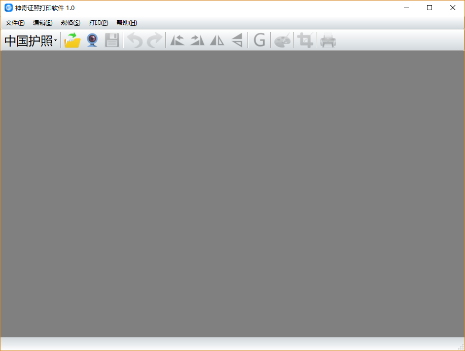Screen dimensions: 465x351
Task: Open the 打印(P) menu
Action: [98, 23]
